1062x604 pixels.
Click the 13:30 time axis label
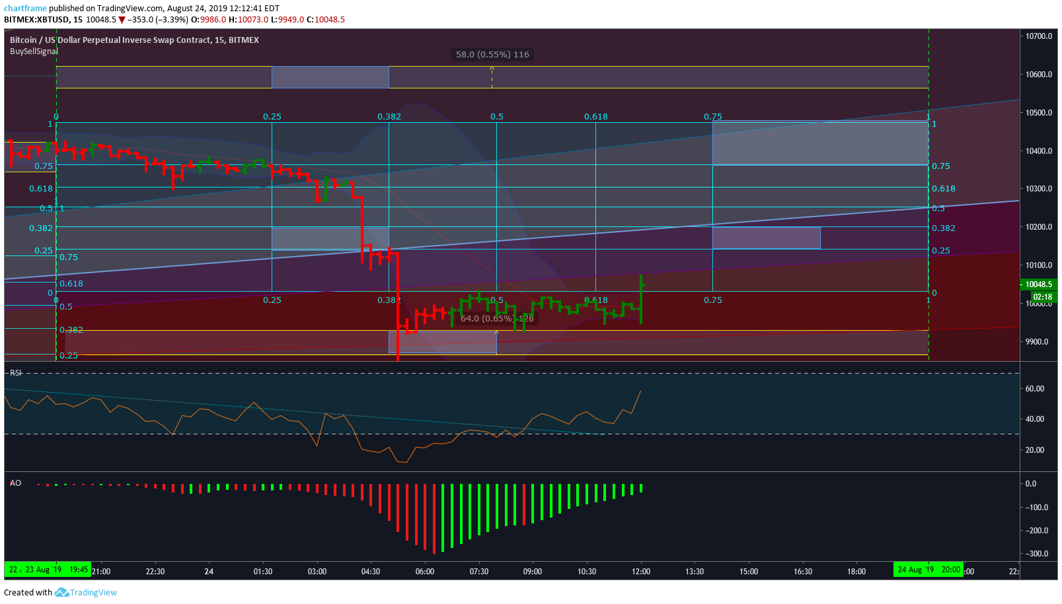click(x=695, y=572)
